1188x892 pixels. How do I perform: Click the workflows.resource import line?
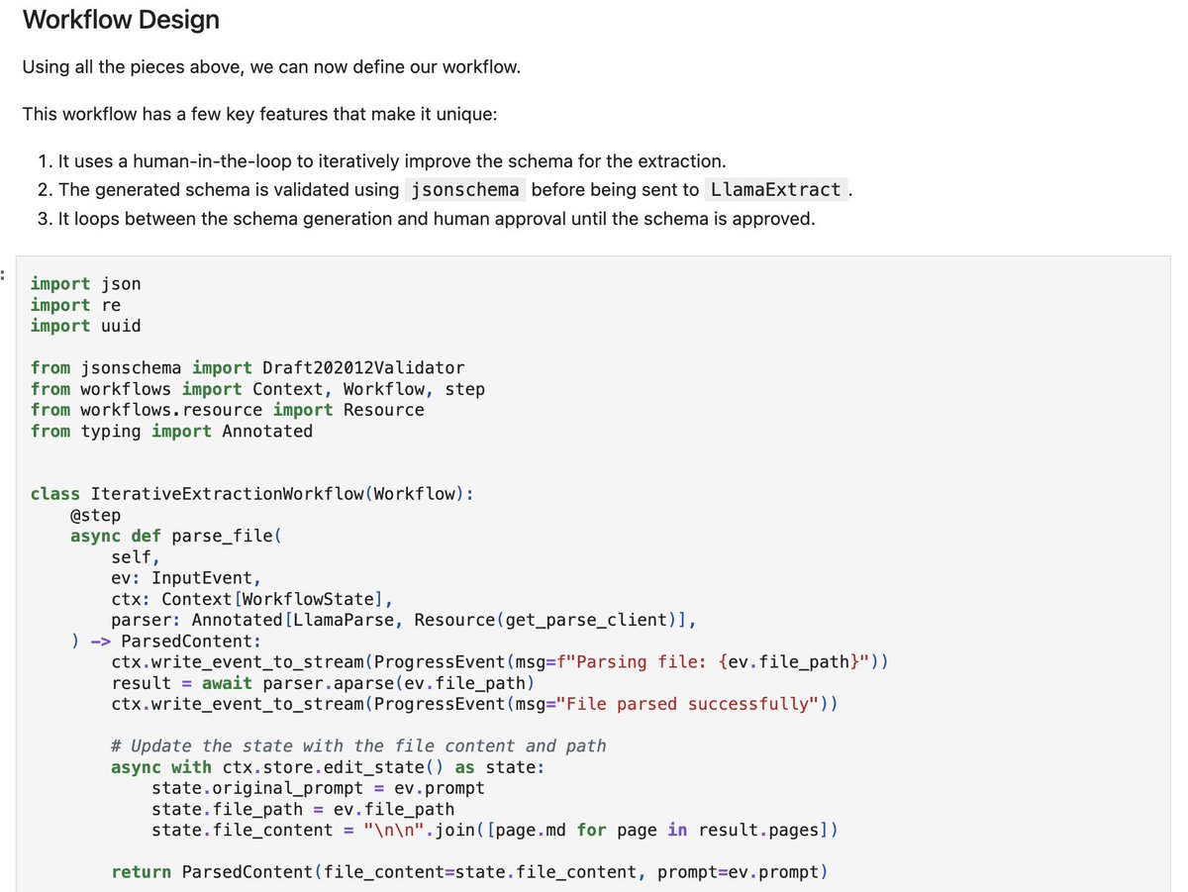[x=227, y=410]
